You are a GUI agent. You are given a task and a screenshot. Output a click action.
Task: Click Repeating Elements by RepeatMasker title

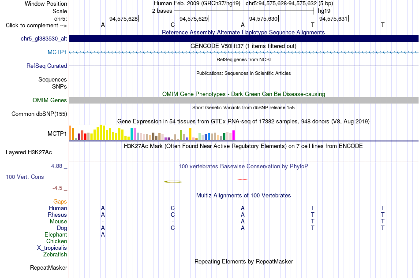coord(243,261)
